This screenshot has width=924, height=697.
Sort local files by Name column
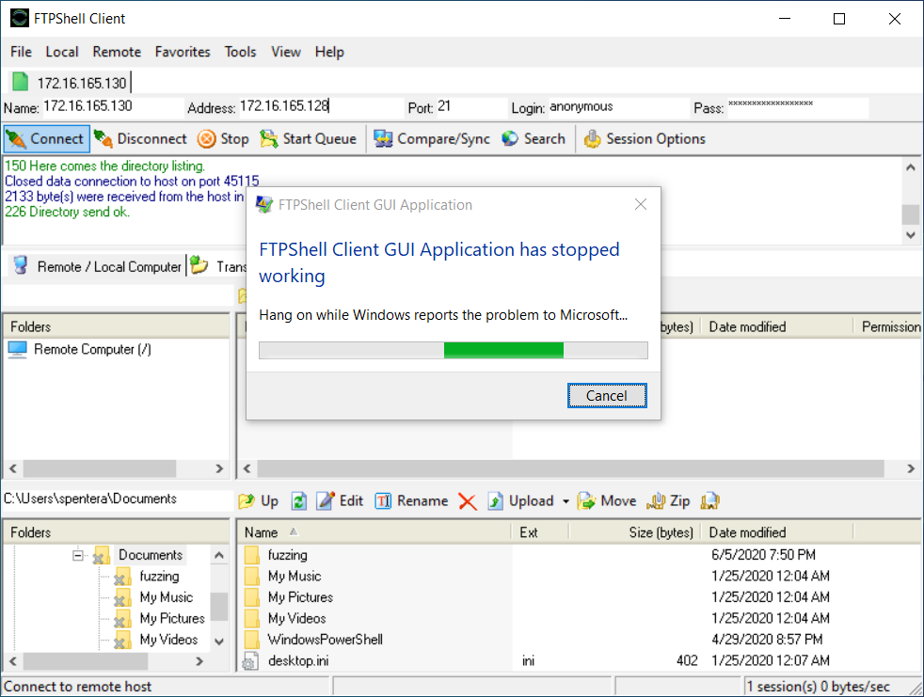point(374,532)
